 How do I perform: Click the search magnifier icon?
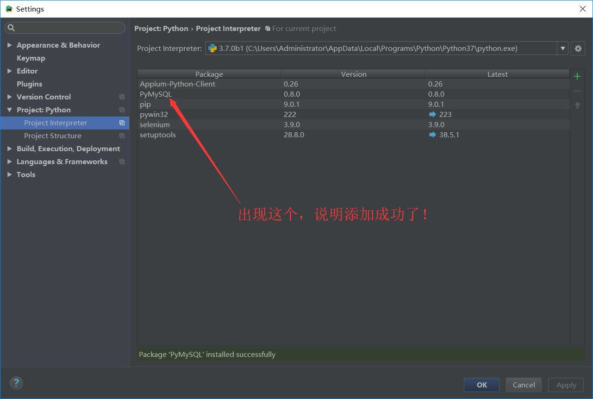click(x=12, y=28)
